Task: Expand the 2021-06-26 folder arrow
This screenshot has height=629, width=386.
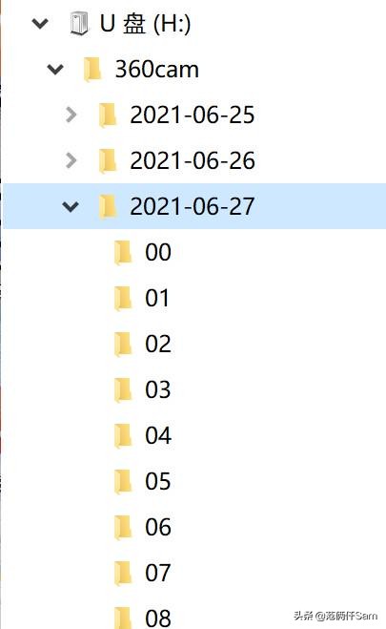Action: [71, 160]
